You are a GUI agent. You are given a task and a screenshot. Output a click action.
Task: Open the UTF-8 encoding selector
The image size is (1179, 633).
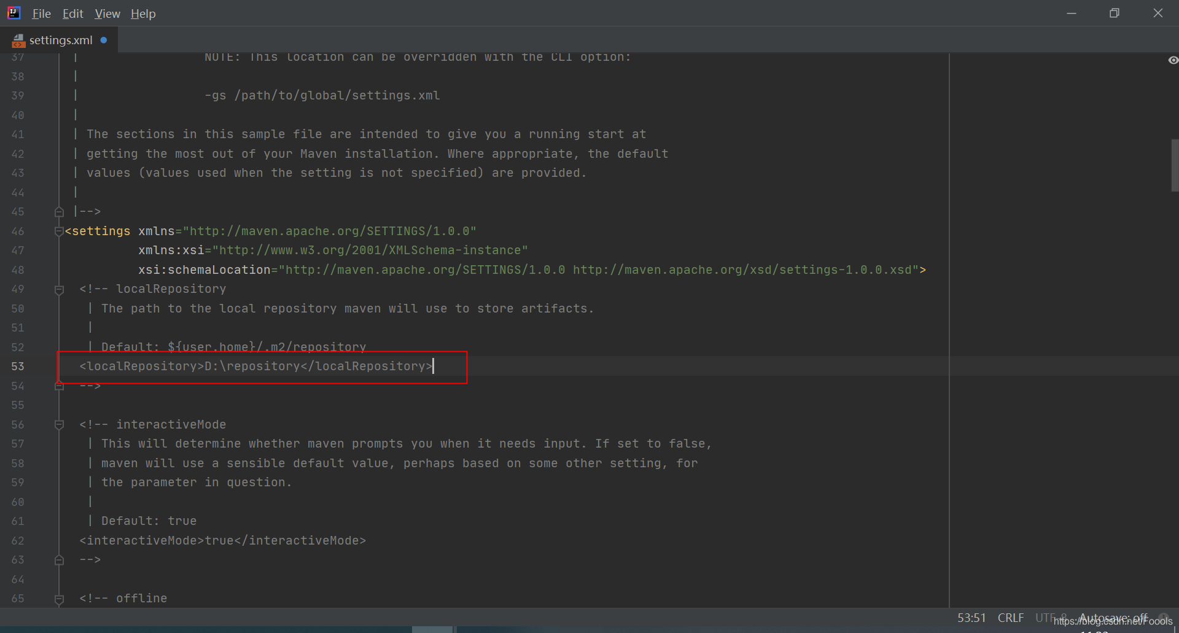pos(1051,618)
